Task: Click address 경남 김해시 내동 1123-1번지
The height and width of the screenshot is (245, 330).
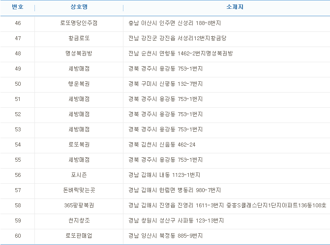Action: point(164,175)
